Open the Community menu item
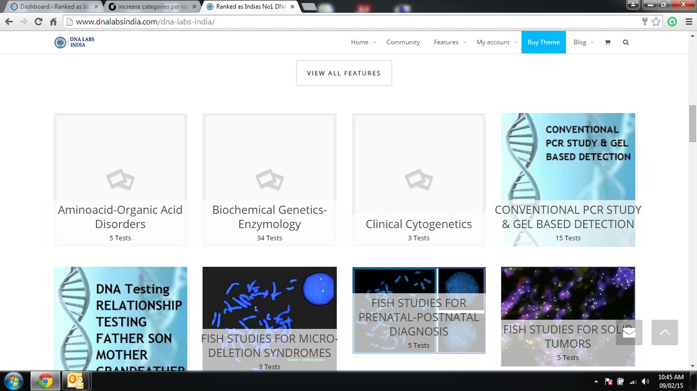 click(403, 42)
